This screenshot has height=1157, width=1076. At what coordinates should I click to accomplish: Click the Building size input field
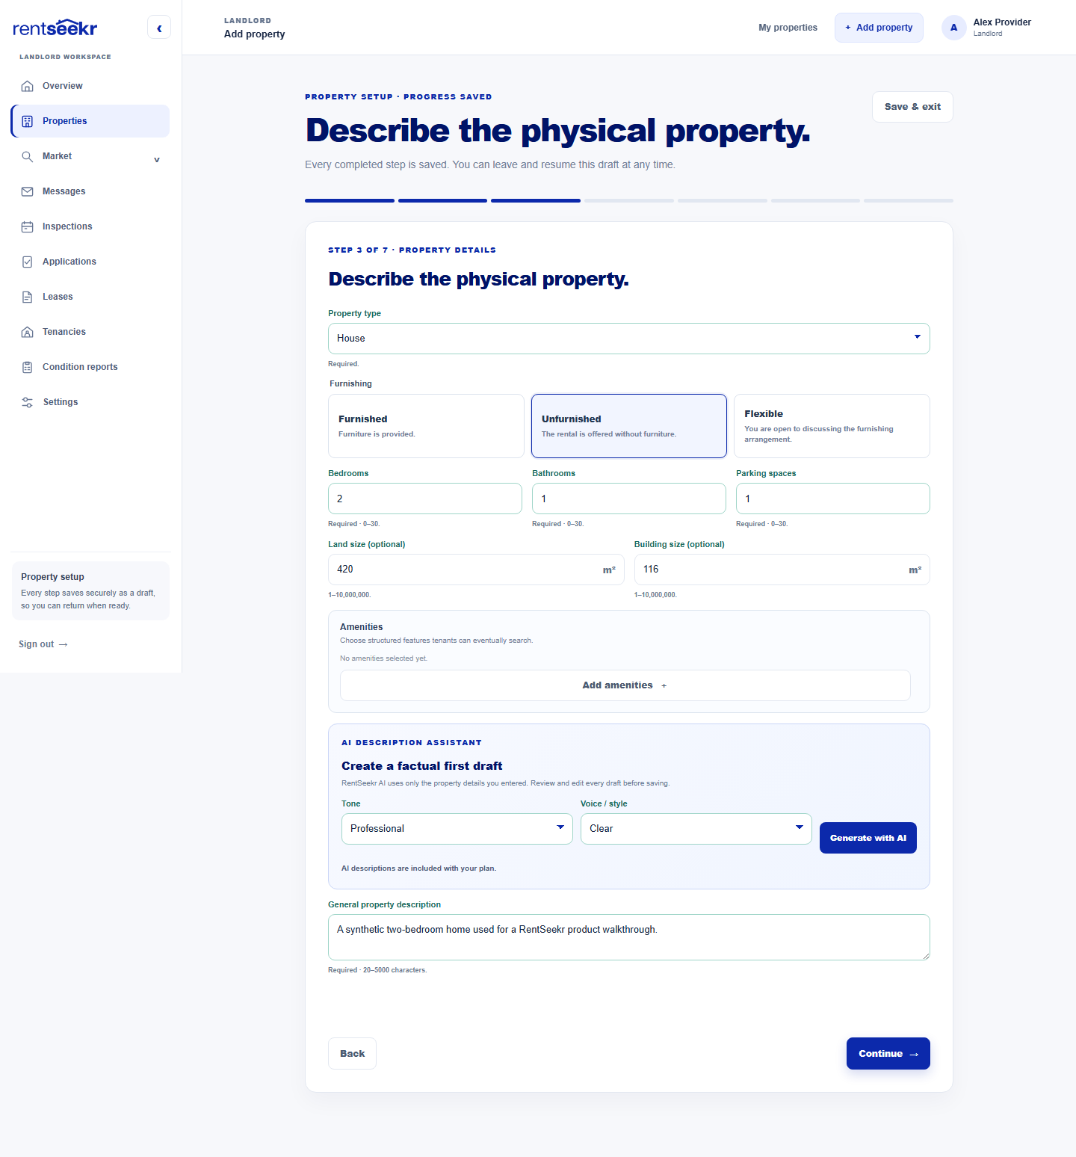tap(782, 570)
